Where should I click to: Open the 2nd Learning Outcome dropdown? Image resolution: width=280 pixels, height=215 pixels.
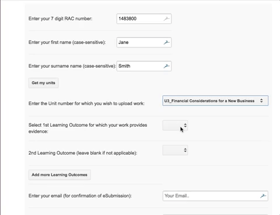175,150
